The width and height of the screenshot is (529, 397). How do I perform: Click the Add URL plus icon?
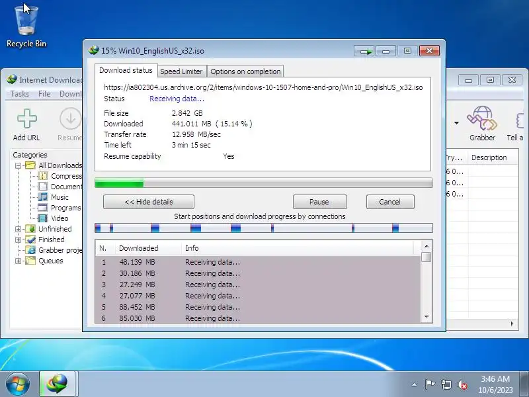(26, 118)
